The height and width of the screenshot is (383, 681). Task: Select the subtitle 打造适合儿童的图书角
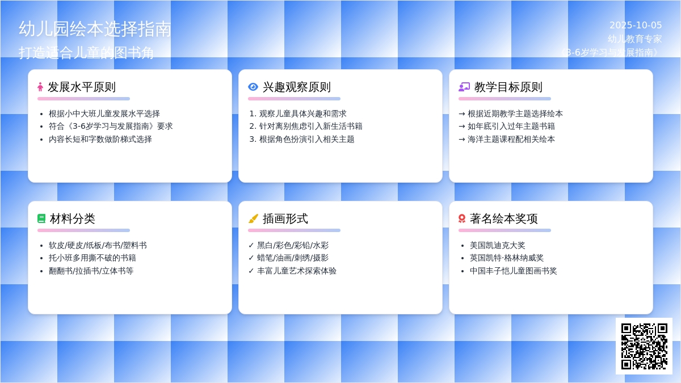86,53
